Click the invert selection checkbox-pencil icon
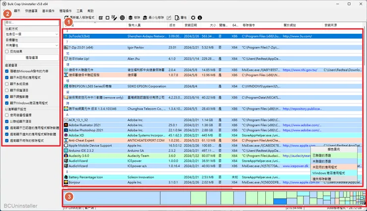The width and height of the screenshot is (367, 211). [114, 18]
